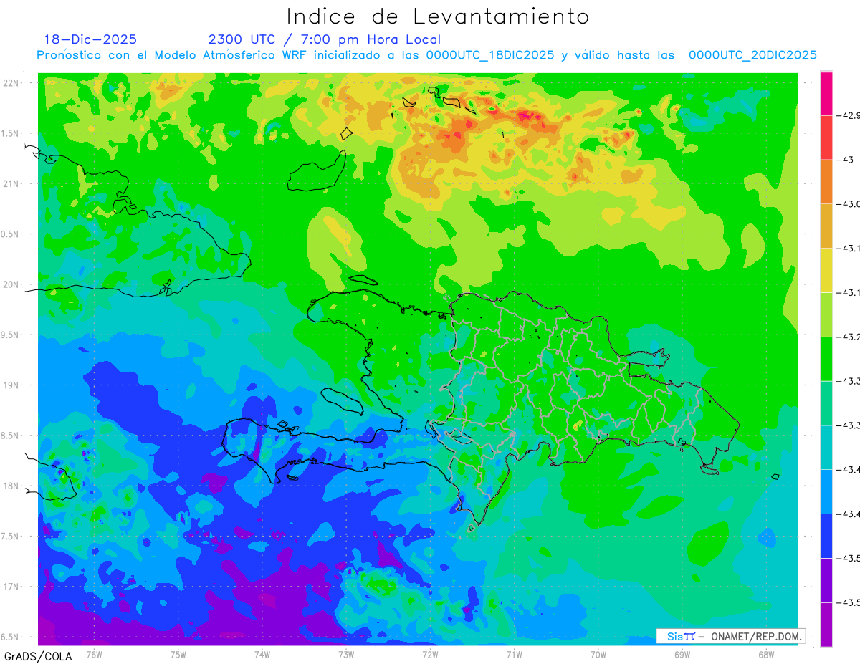This screenshot has height=664, width=860.
Task: Click the '75W' longitude label
Action: (x=178, y=654)
